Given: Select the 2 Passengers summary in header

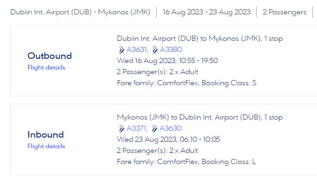Looking at the screenshot, I should (285, 12).
